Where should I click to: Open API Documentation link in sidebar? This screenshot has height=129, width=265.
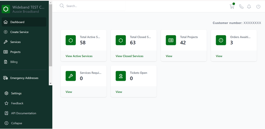[x=24, y=113]
